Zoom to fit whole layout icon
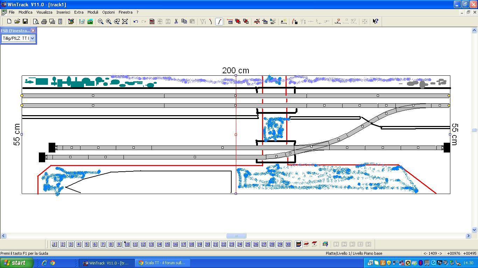This screenshot has width=478, height=268. point(125,21)
